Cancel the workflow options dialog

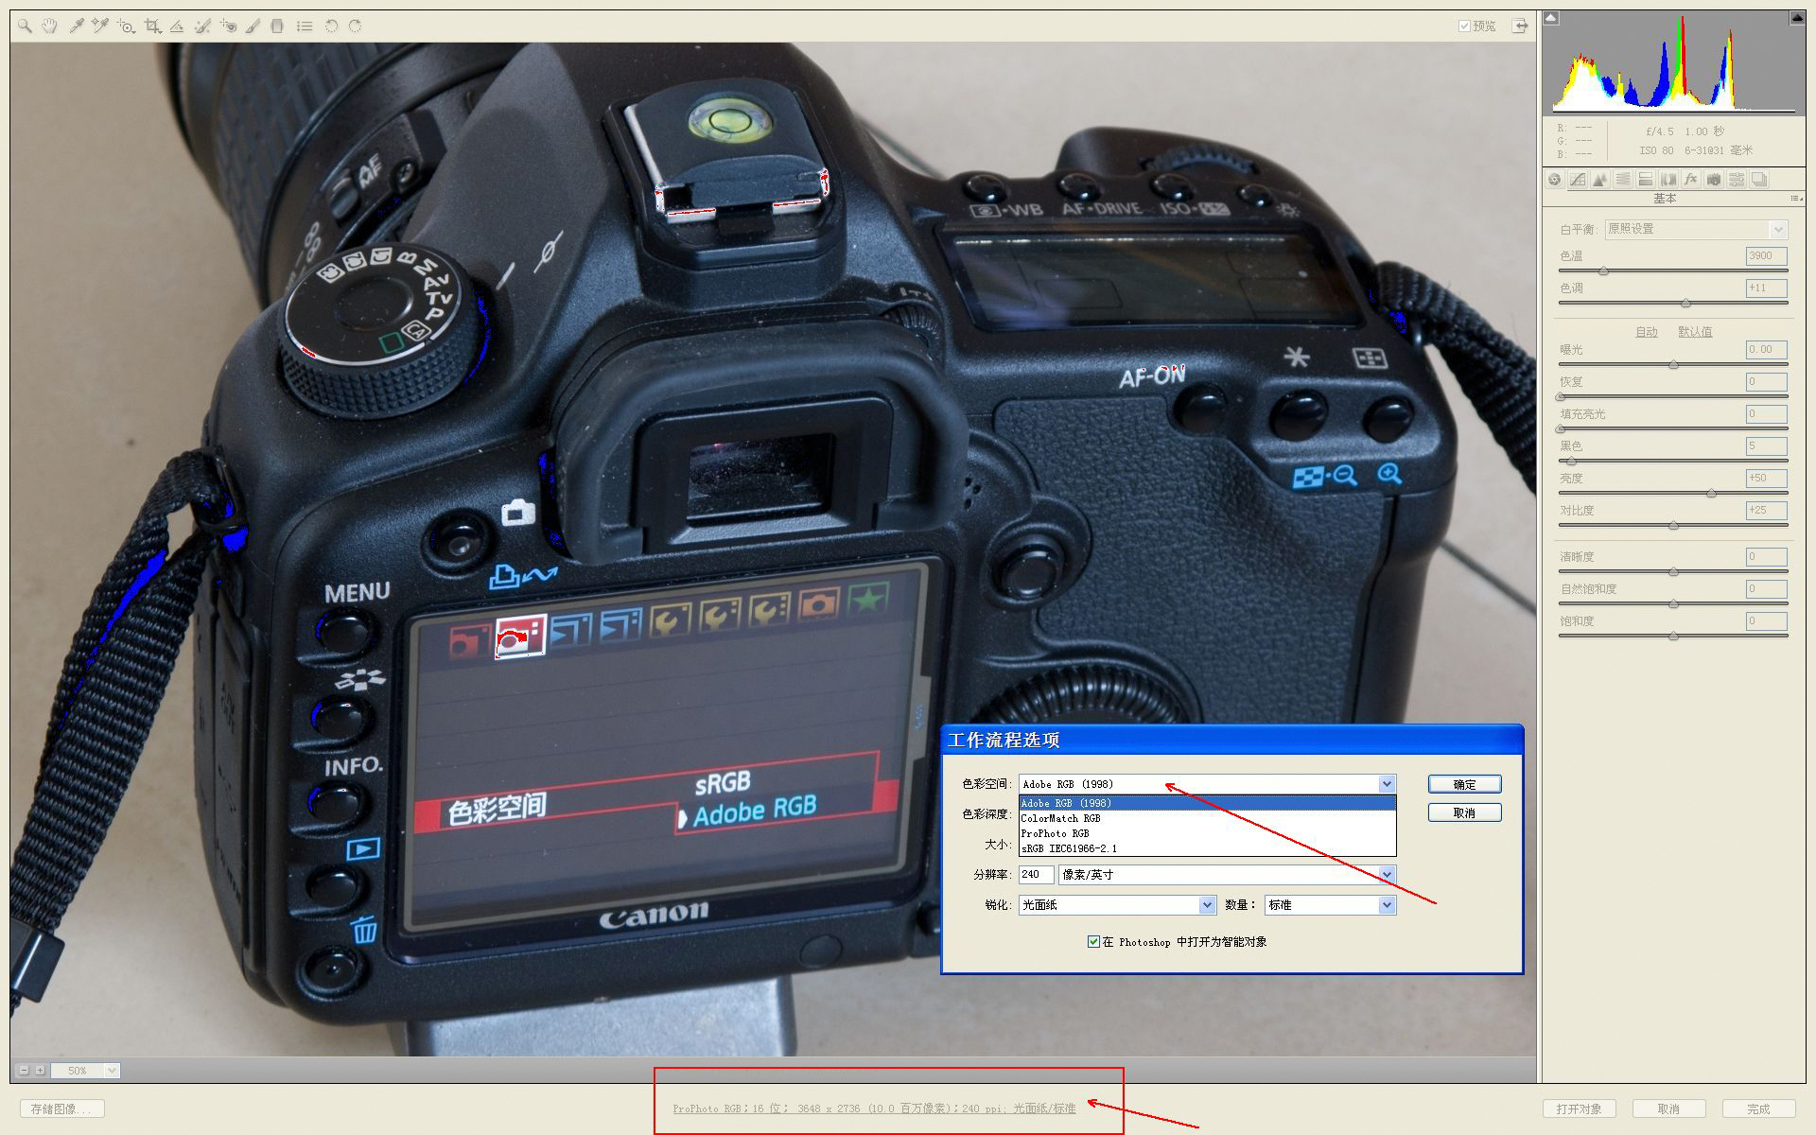(1464, 812)
